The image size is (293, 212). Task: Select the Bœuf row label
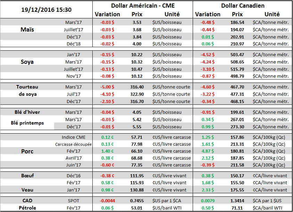pos(27,176)
